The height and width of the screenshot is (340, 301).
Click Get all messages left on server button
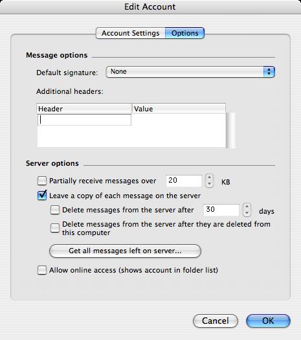(125, 251)
